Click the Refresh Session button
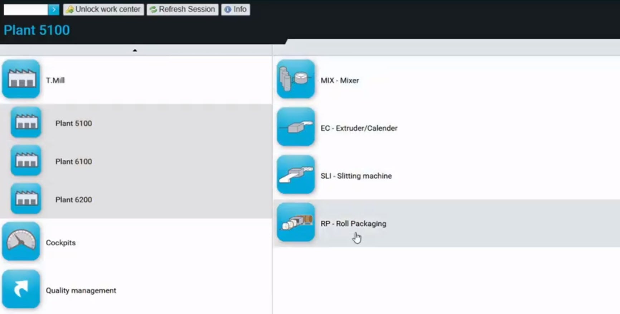Screen dimensions: 620x314 [x=183, y=9]
